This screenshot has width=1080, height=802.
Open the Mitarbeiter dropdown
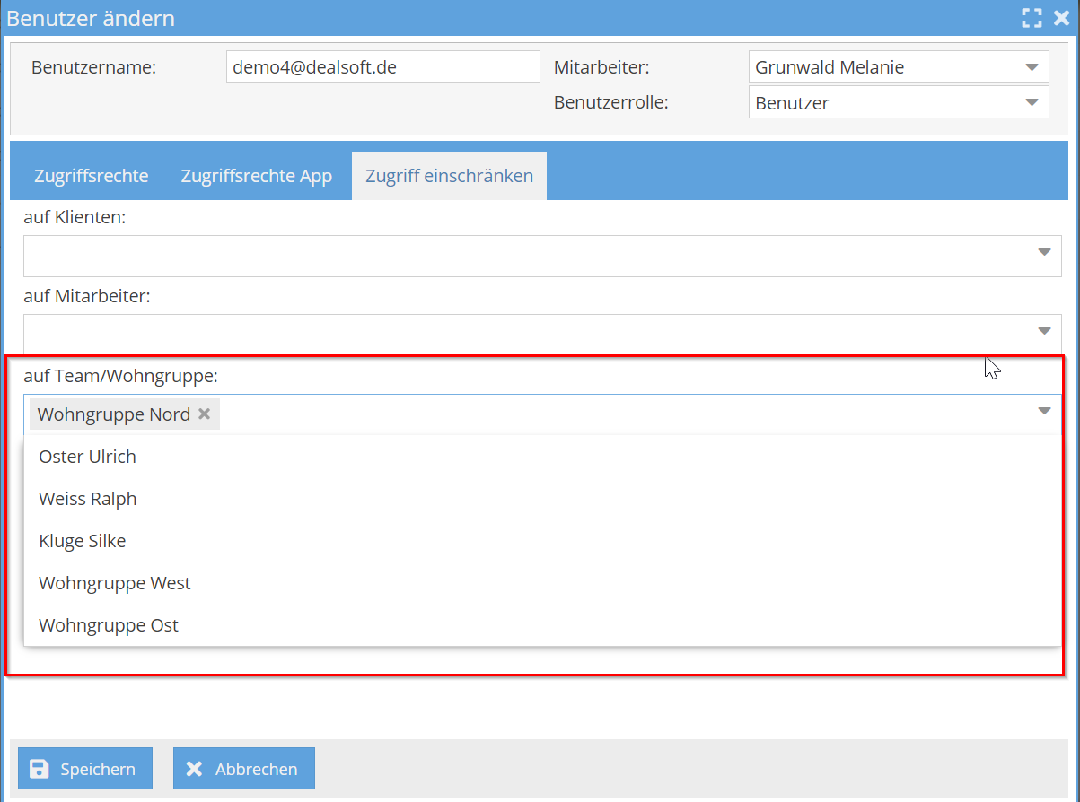1031,67
